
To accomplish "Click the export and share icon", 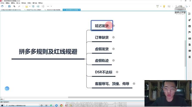I will pos(186,6).
